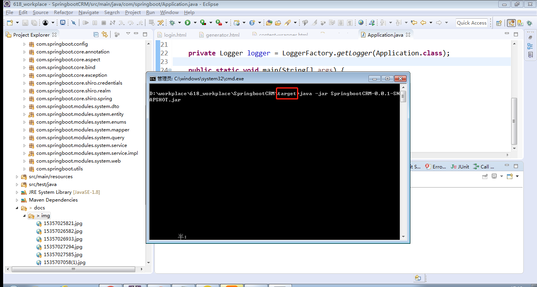Image resolution: width=537 pixels, height=287 pixels.
Task: Open the dropdown arrow beside the Debug icon
Action: (x=179, y=23)
